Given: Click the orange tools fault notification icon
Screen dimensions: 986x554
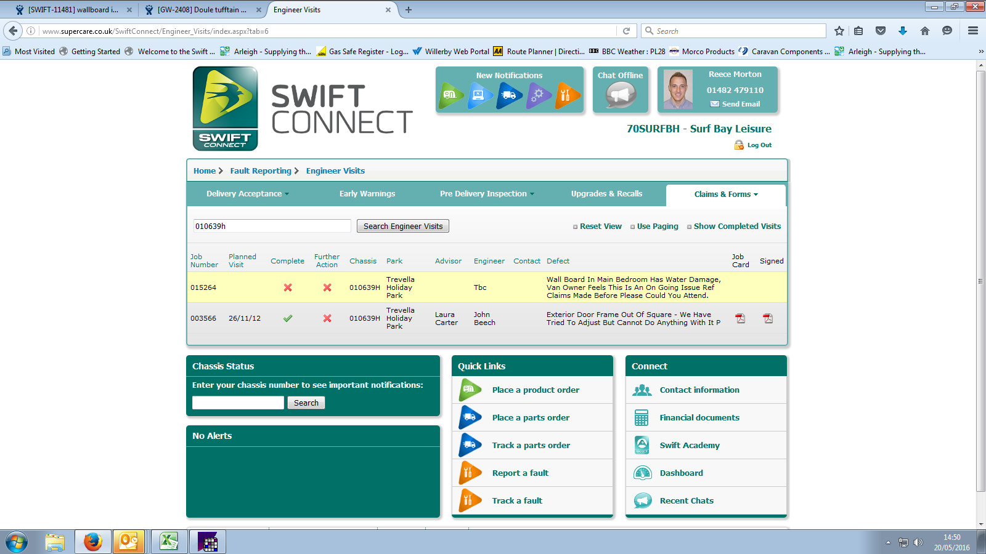Looking at the screenshot, I should 567,95.
